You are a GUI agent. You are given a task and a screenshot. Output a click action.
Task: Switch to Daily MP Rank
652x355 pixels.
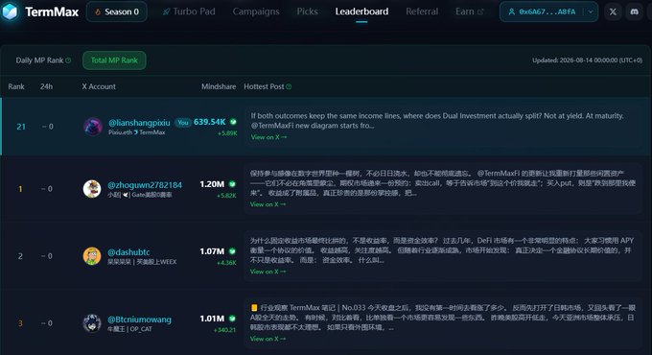[x=39, y=60]
